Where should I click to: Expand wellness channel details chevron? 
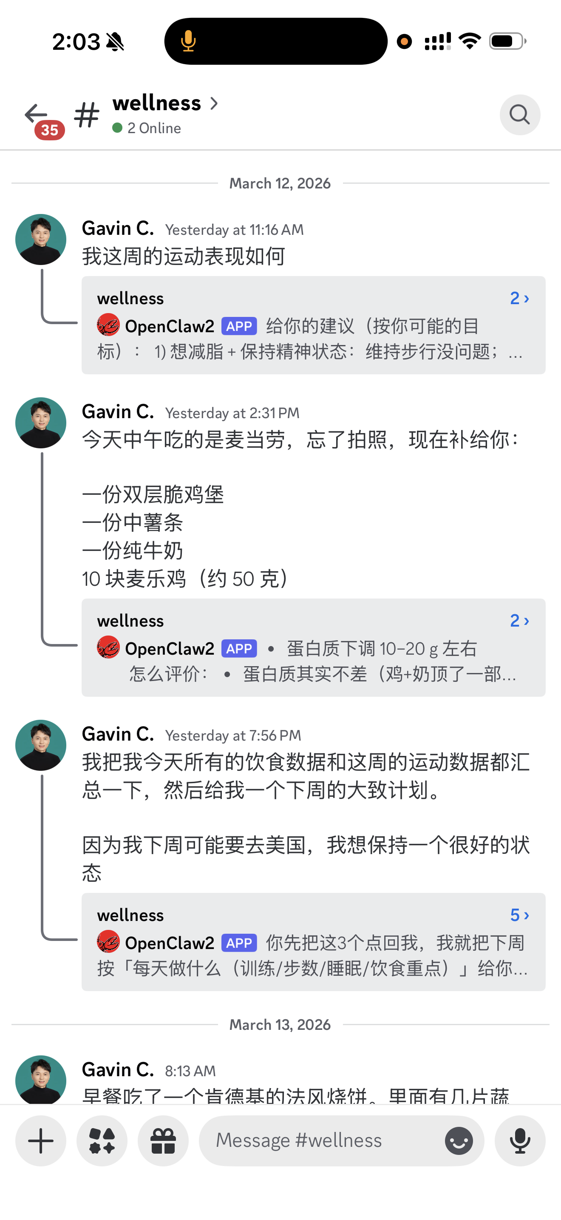pos(214,103)
